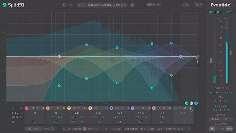Solo band 6 with its headphone icon
Image resolution: width=236 pixels, height=133 pixels.
pyautogui.click(x=170, y=108)
